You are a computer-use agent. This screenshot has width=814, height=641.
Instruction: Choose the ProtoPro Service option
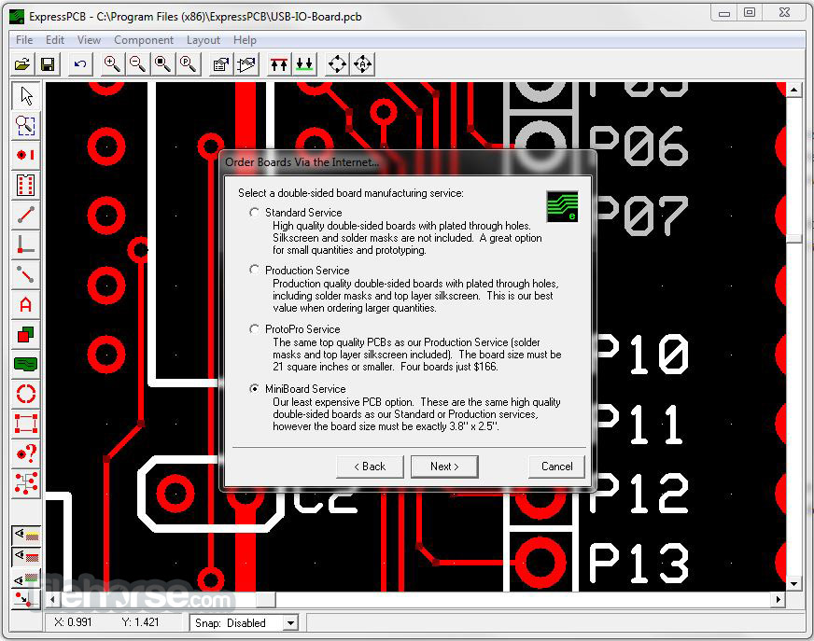(x=254, y=329)
